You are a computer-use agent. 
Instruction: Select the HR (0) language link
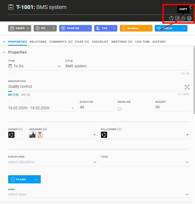click(26, 95)
